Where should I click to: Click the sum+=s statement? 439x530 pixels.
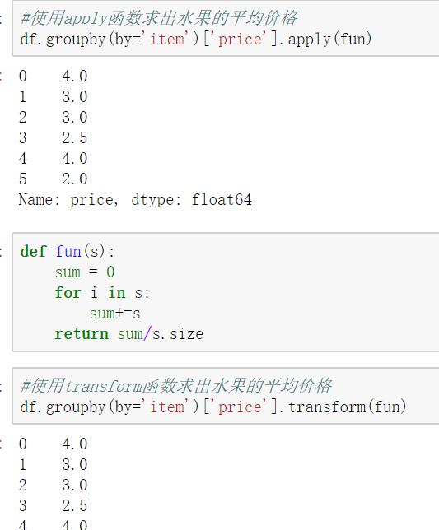click(x=115, y=314)
